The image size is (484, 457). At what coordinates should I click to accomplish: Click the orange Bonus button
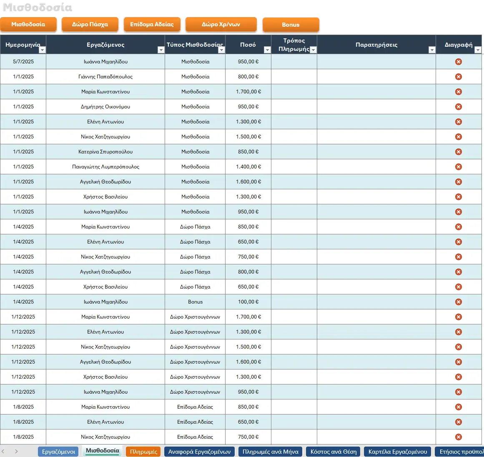[x=291, y=25]
